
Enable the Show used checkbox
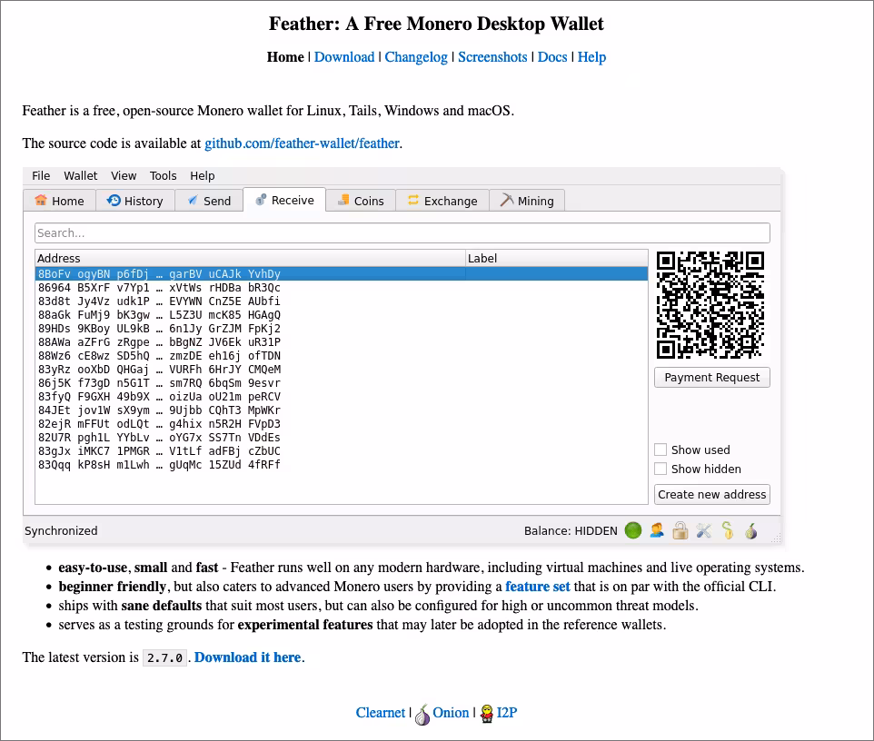click(660, 450)
